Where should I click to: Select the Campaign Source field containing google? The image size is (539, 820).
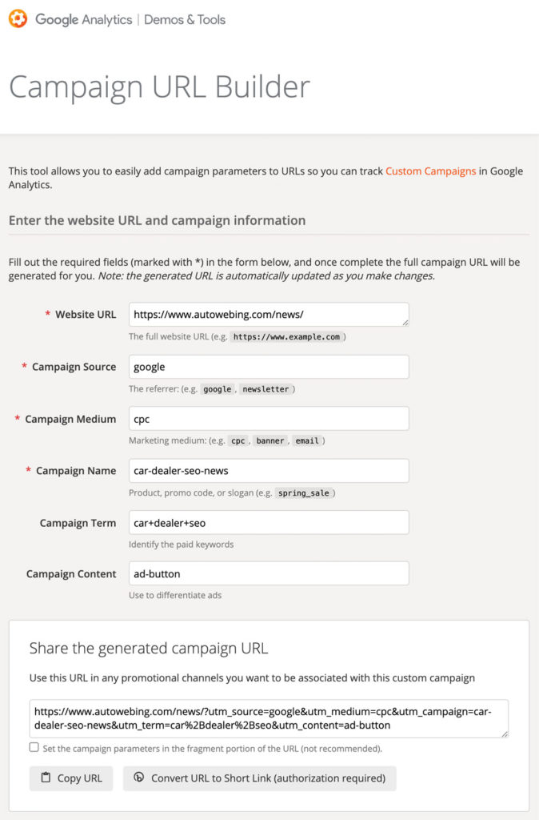269,367
